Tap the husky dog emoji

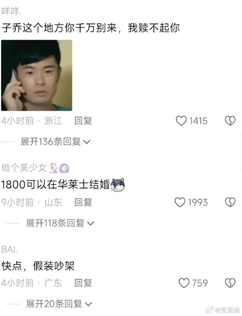coord(118,184)
